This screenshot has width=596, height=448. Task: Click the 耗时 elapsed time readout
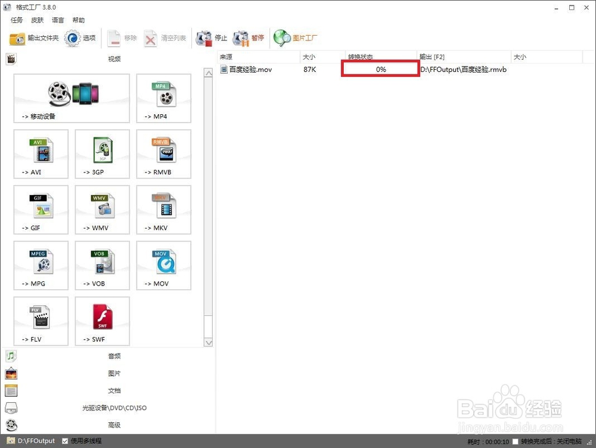click(x=488, y=442)
